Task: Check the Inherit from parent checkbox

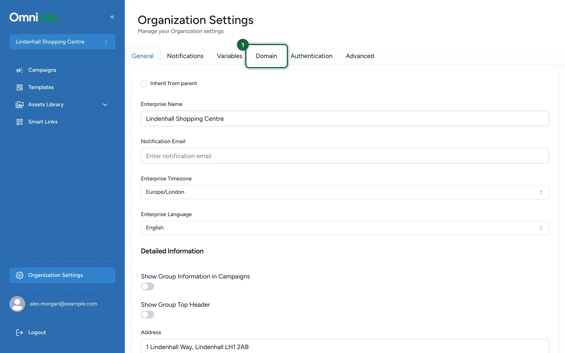Action: [x=144, y=84]
